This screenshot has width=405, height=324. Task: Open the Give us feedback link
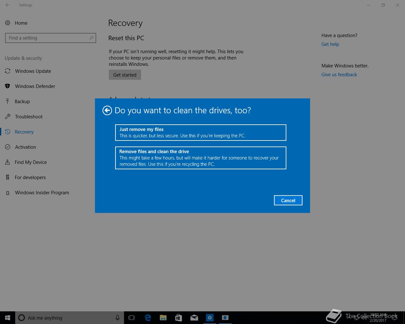click(x=339, y=74)
